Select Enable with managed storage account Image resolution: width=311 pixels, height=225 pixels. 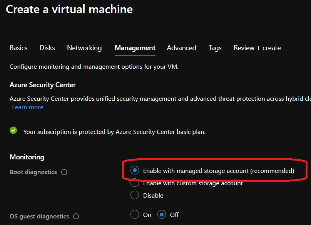pyautogui.click(x=135, y=171)
